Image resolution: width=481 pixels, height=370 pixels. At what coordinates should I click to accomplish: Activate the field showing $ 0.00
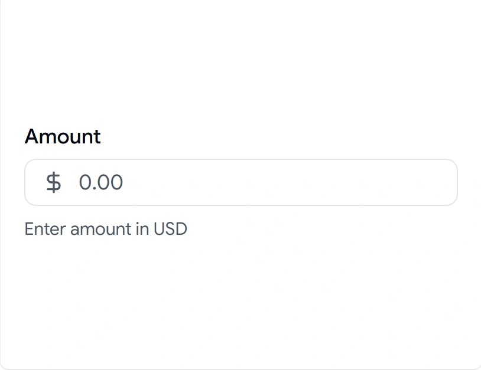[x=241, y=182]
